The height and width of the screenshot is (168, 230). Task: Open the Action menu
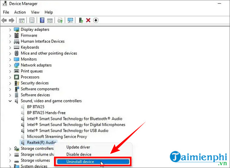point(20,12)
